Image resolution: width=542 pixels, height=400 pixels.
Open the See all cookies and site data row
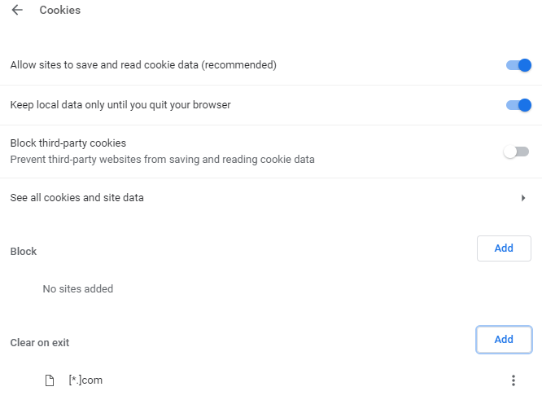(244, 198)
